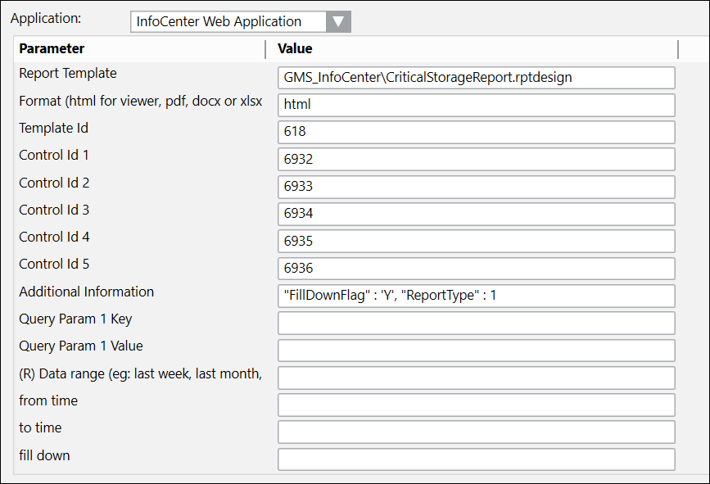Click the Report Template parameter label
Screen dimensions: 710x484
[x=68, y=74]
